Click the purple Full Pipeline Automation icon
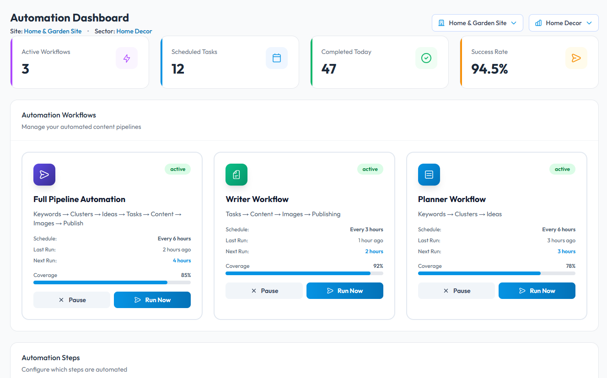Viewport: 607px width, 378px height. (x=44, y=175)
